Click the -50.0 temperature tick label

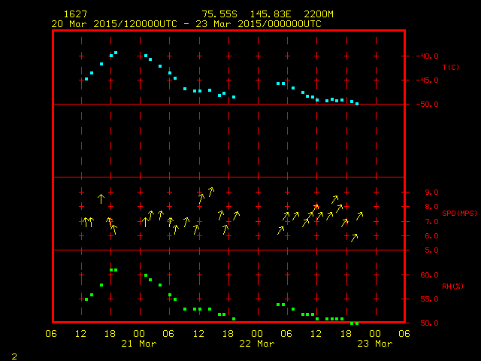click(x=426, y=105)
